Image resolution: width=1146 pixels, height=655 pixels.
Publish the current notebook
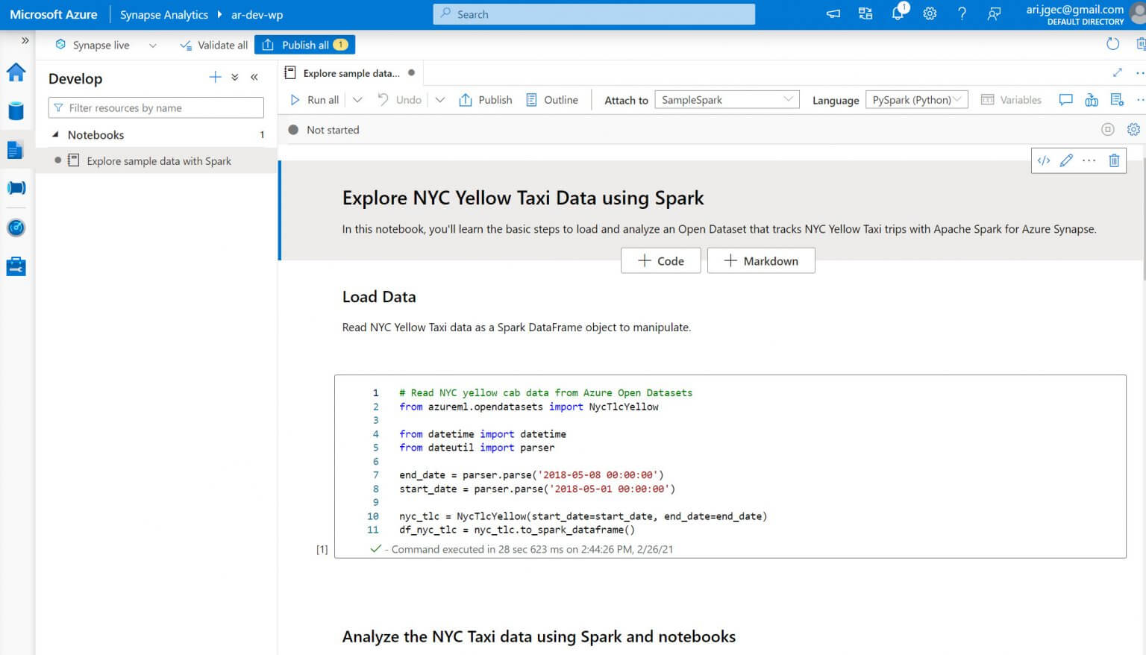click(485, 99)
